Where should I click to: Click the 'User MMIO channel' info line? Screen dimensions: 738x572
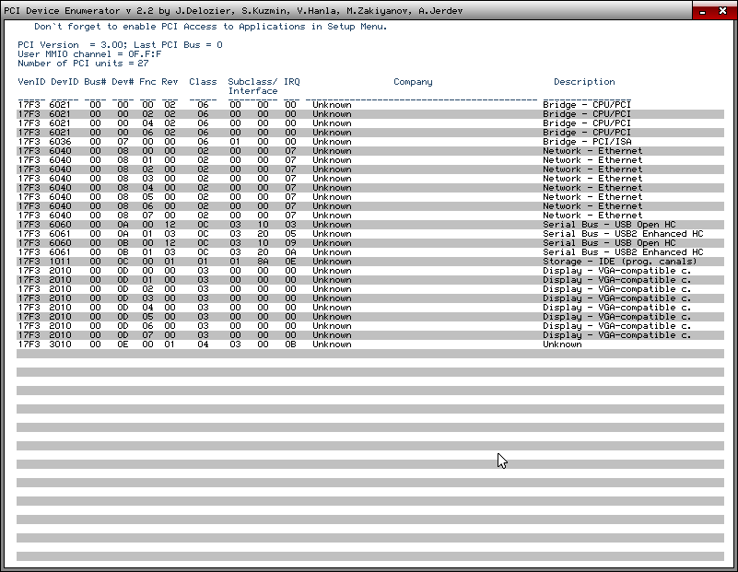[89, 54]
